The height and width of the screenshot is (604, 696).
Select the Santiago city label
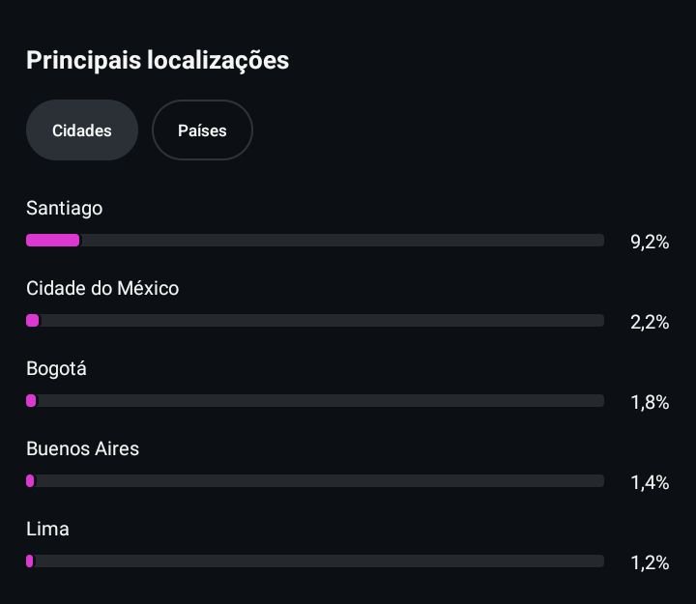pyautogui.click(x=64, y=208)
